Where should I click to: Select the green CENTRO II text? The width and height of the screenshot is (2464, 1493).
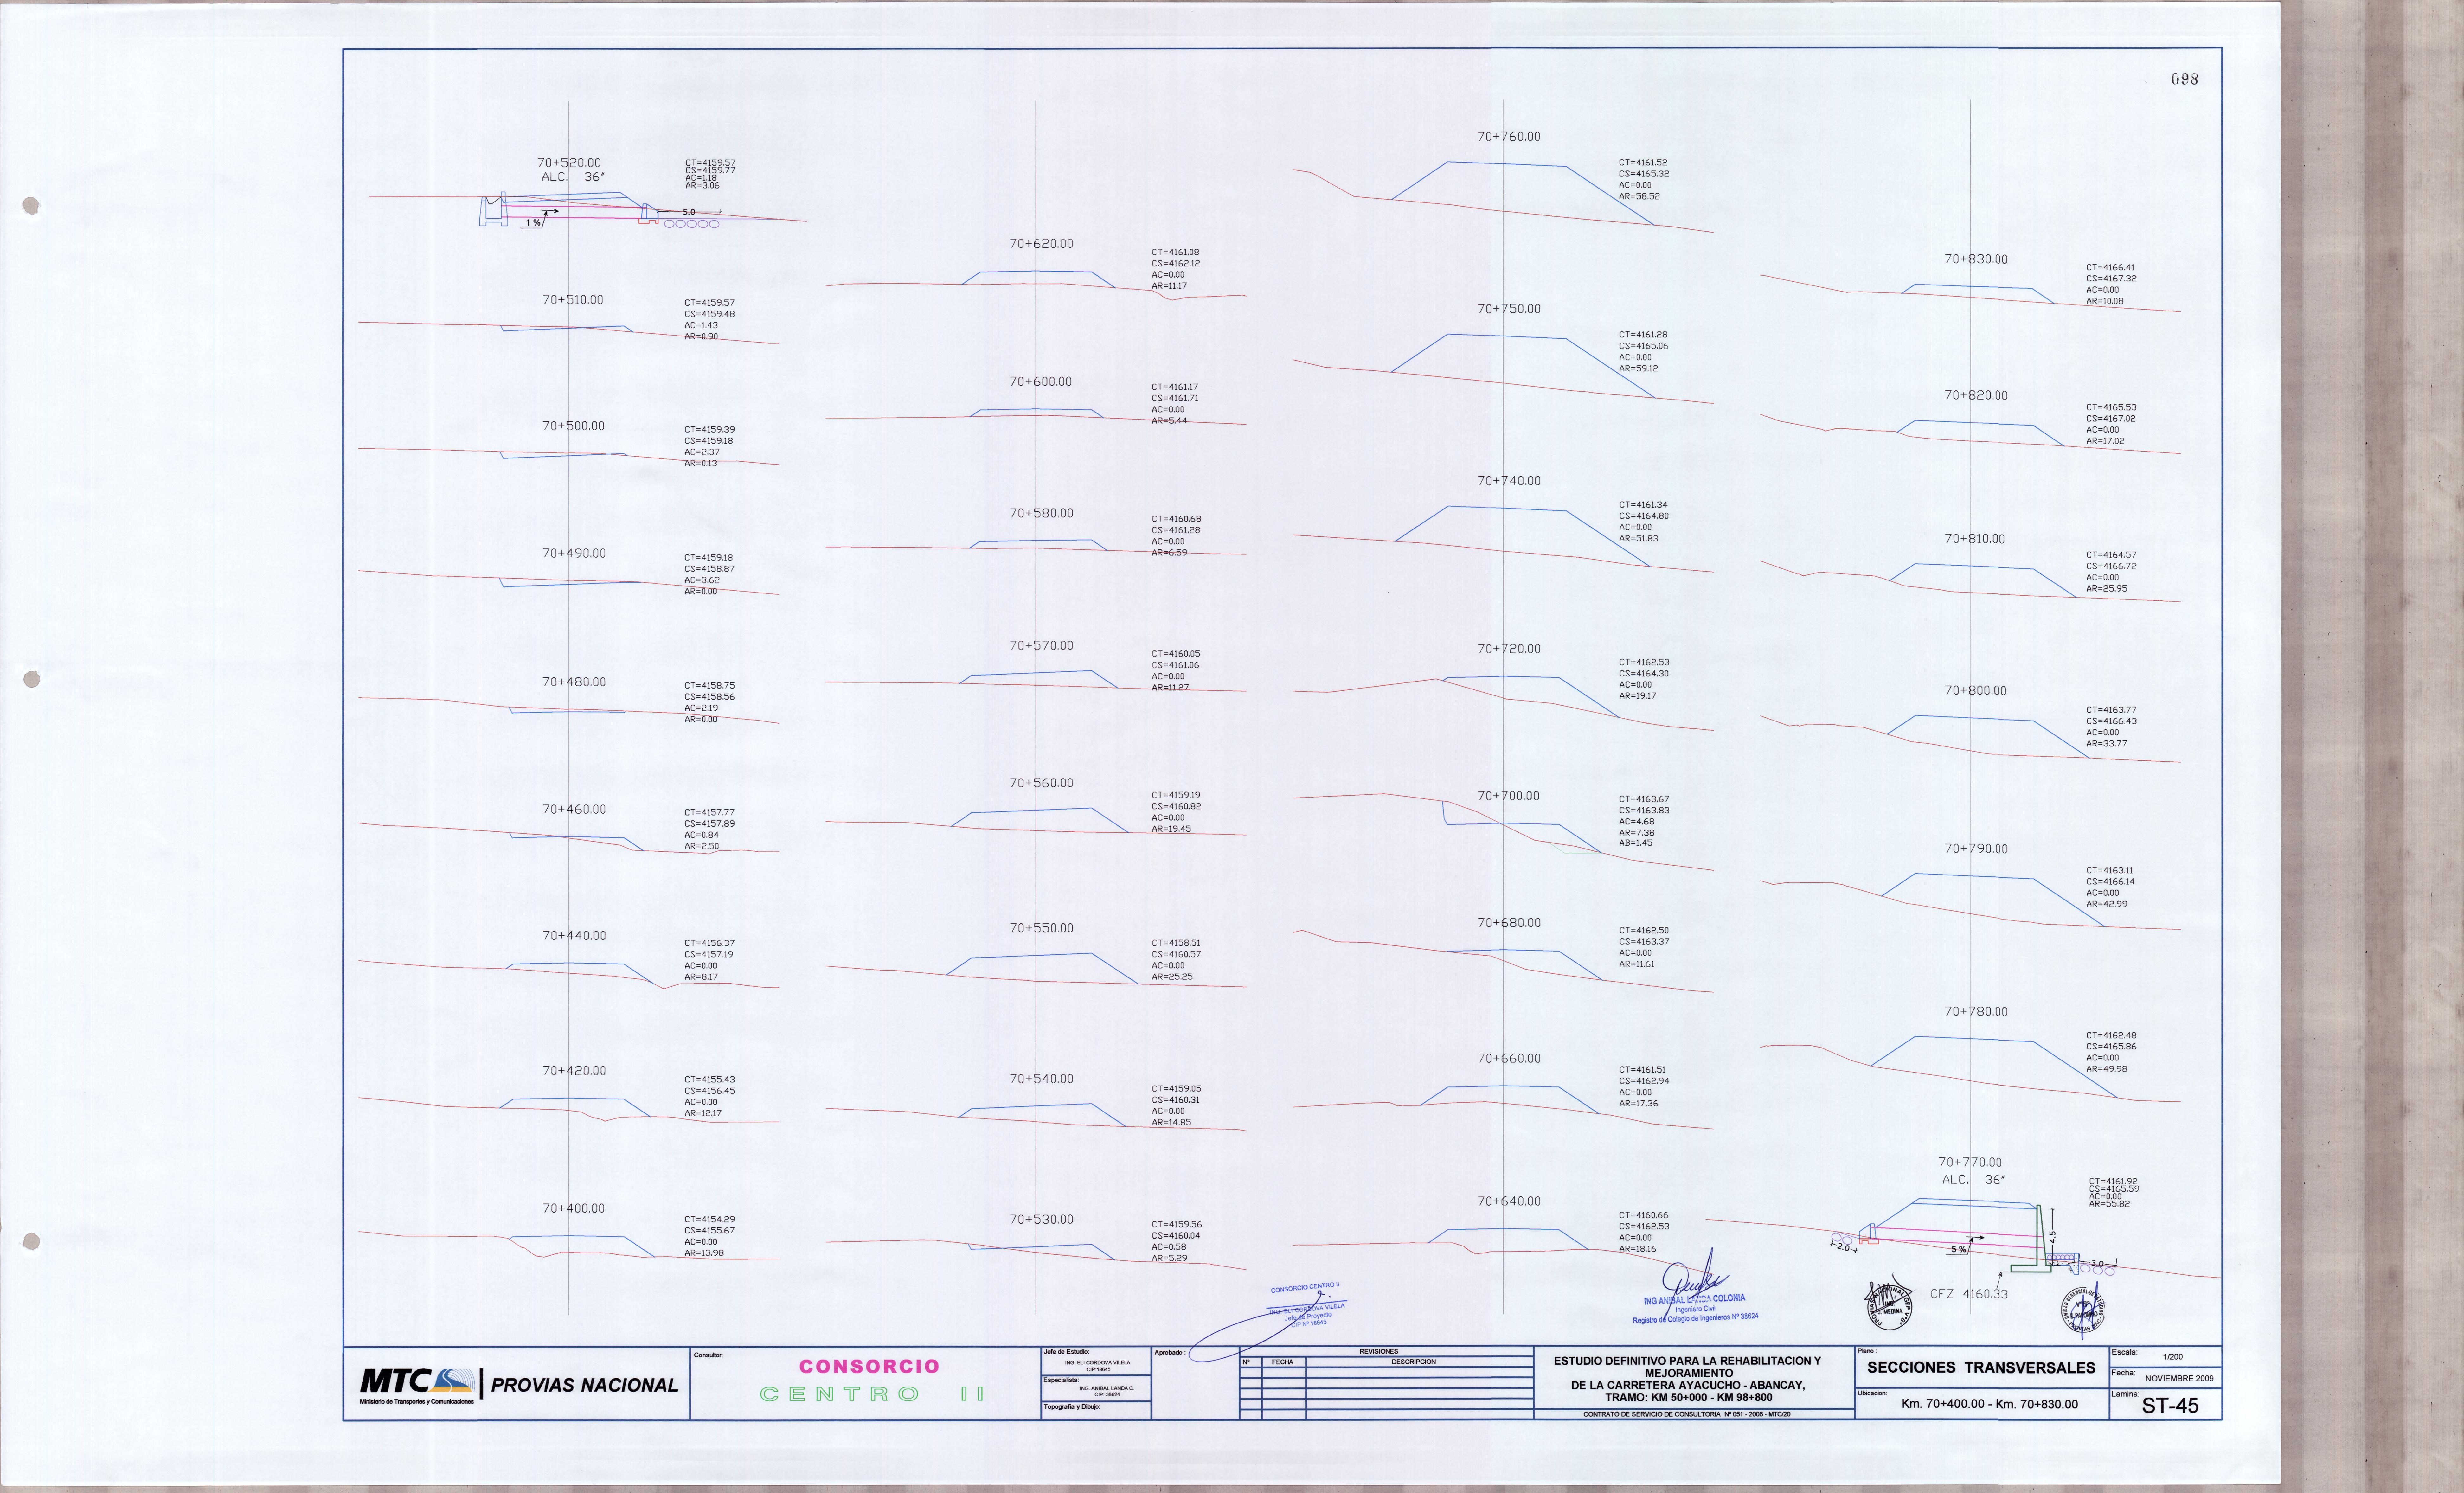pyautogui.click(x=872, y=1394)
